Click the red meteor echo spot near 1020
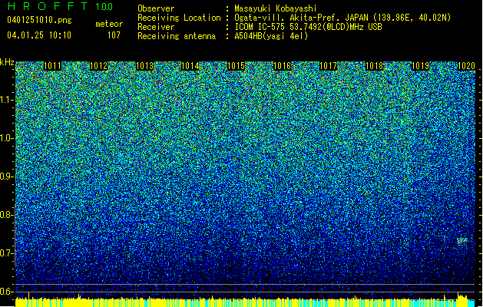Screen dimensions: 483x307 (461, 242)
